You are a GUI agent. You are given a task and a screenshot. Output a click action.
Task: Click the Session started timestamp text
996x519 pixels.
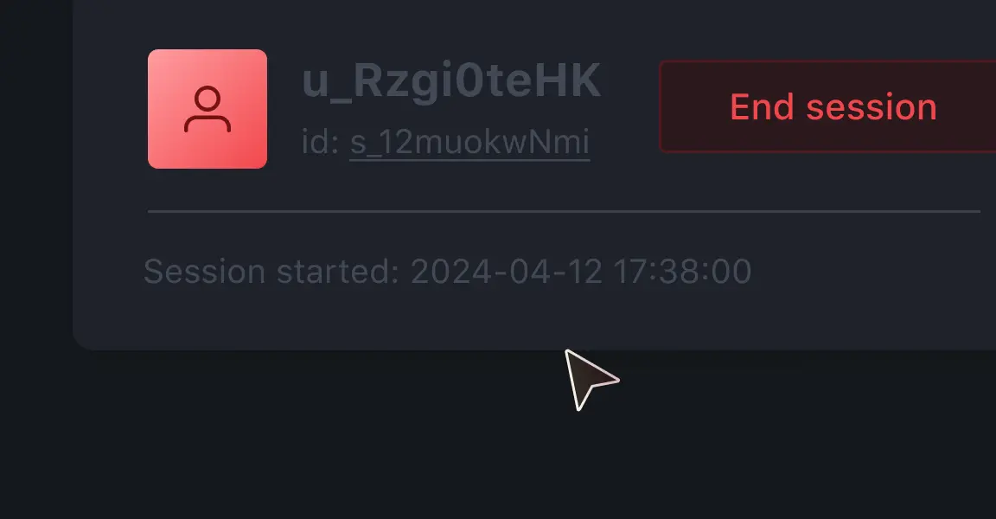click(447, 272)
